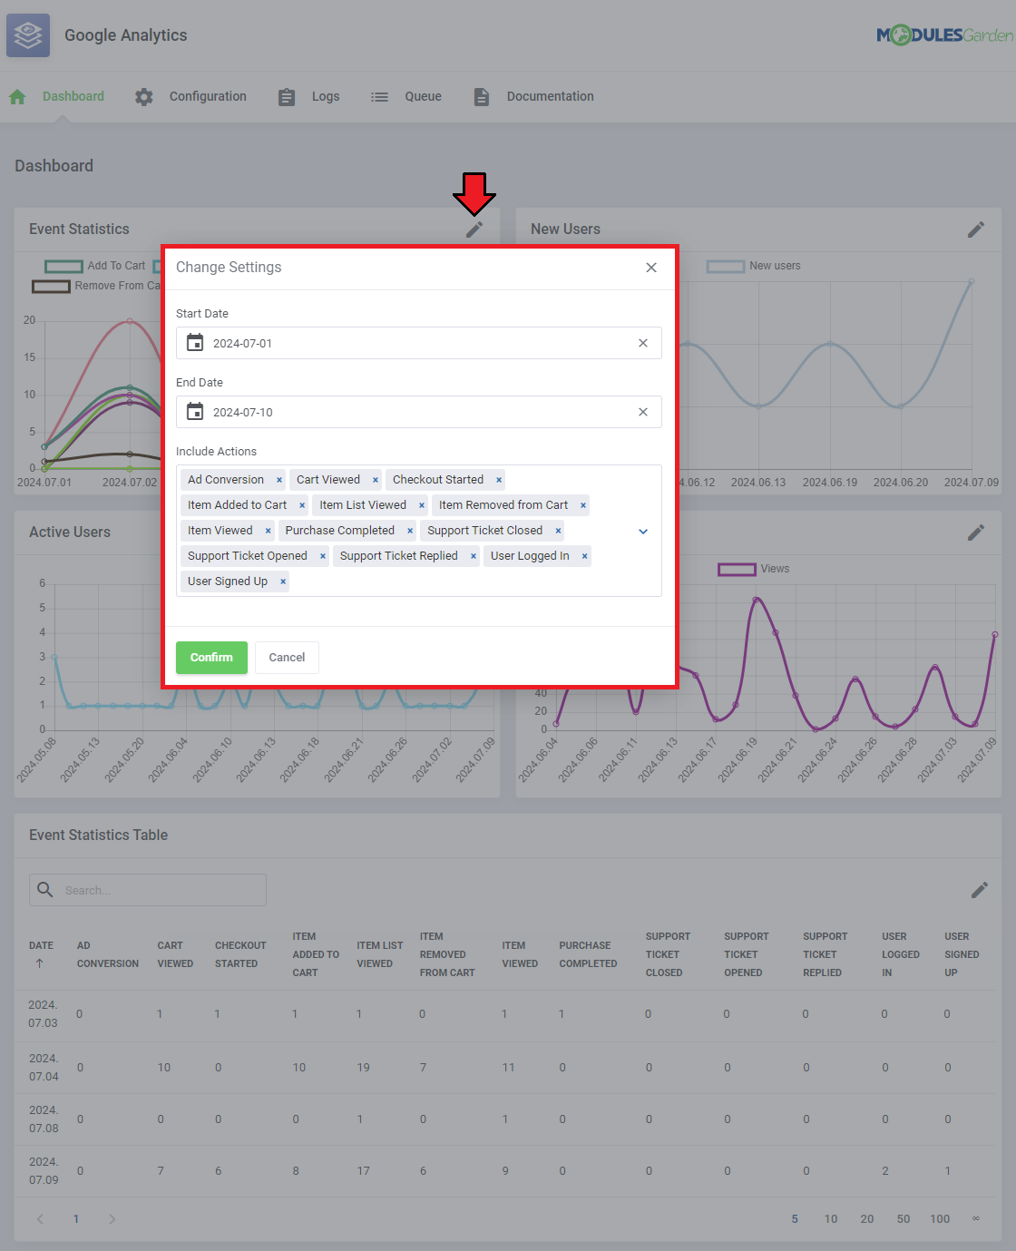Click the Queue list icon
The image size is (1016, 1251).
pyautogui.click(x=379, y=97)
